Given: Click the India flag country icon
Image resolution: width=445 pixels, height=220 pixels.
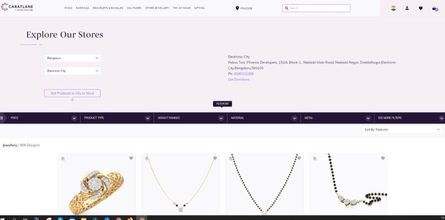Looking at the screenshot, I should 394,8.
